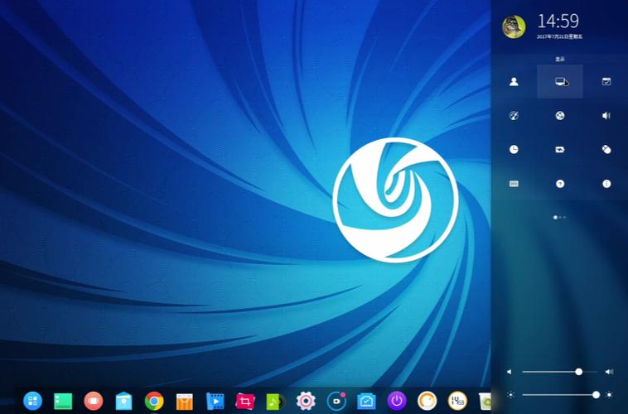Click the volume slider handle
The height and width of the screenshot is (414, 628).
pyautogui.click(x=579, y=372)
